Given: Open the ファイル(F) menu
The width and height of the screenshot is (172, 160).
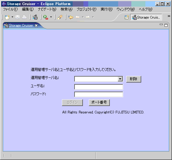Looking at the screenshot, I should (10, 9).
